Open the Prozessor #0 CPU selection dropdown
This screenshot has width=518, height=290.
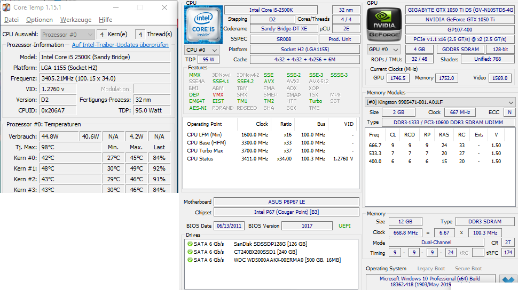(x=68, y=34)
